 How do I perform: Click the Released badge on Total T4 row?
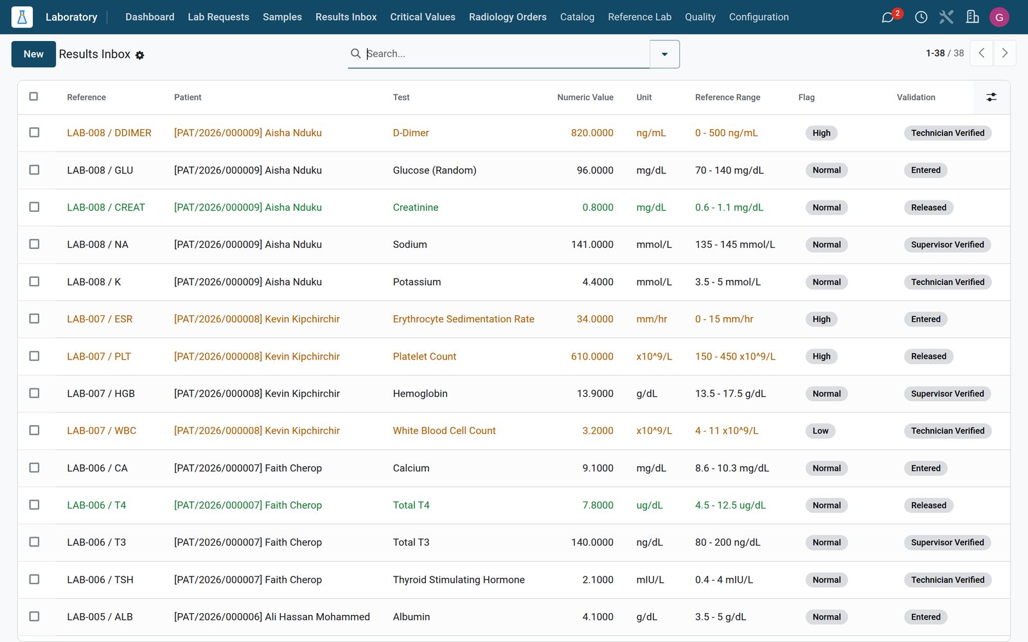click(928, 505)
